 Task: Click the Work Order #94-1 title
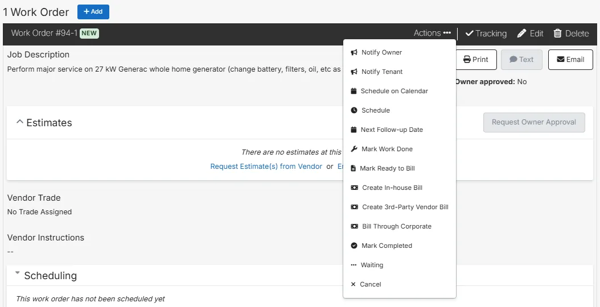point(44,33)
